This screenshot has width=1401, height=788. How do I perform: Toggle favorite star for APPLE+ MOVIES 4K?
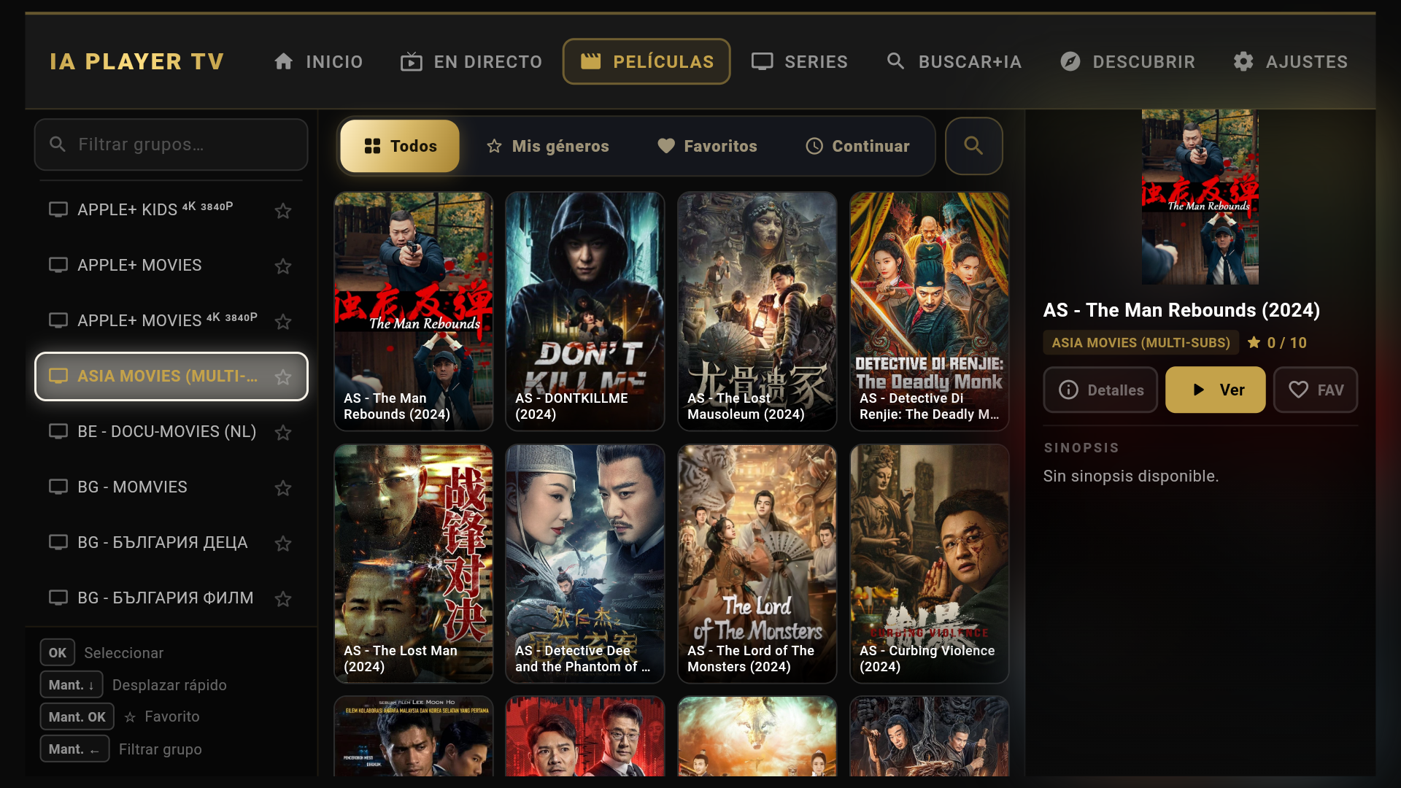[283, 322]
